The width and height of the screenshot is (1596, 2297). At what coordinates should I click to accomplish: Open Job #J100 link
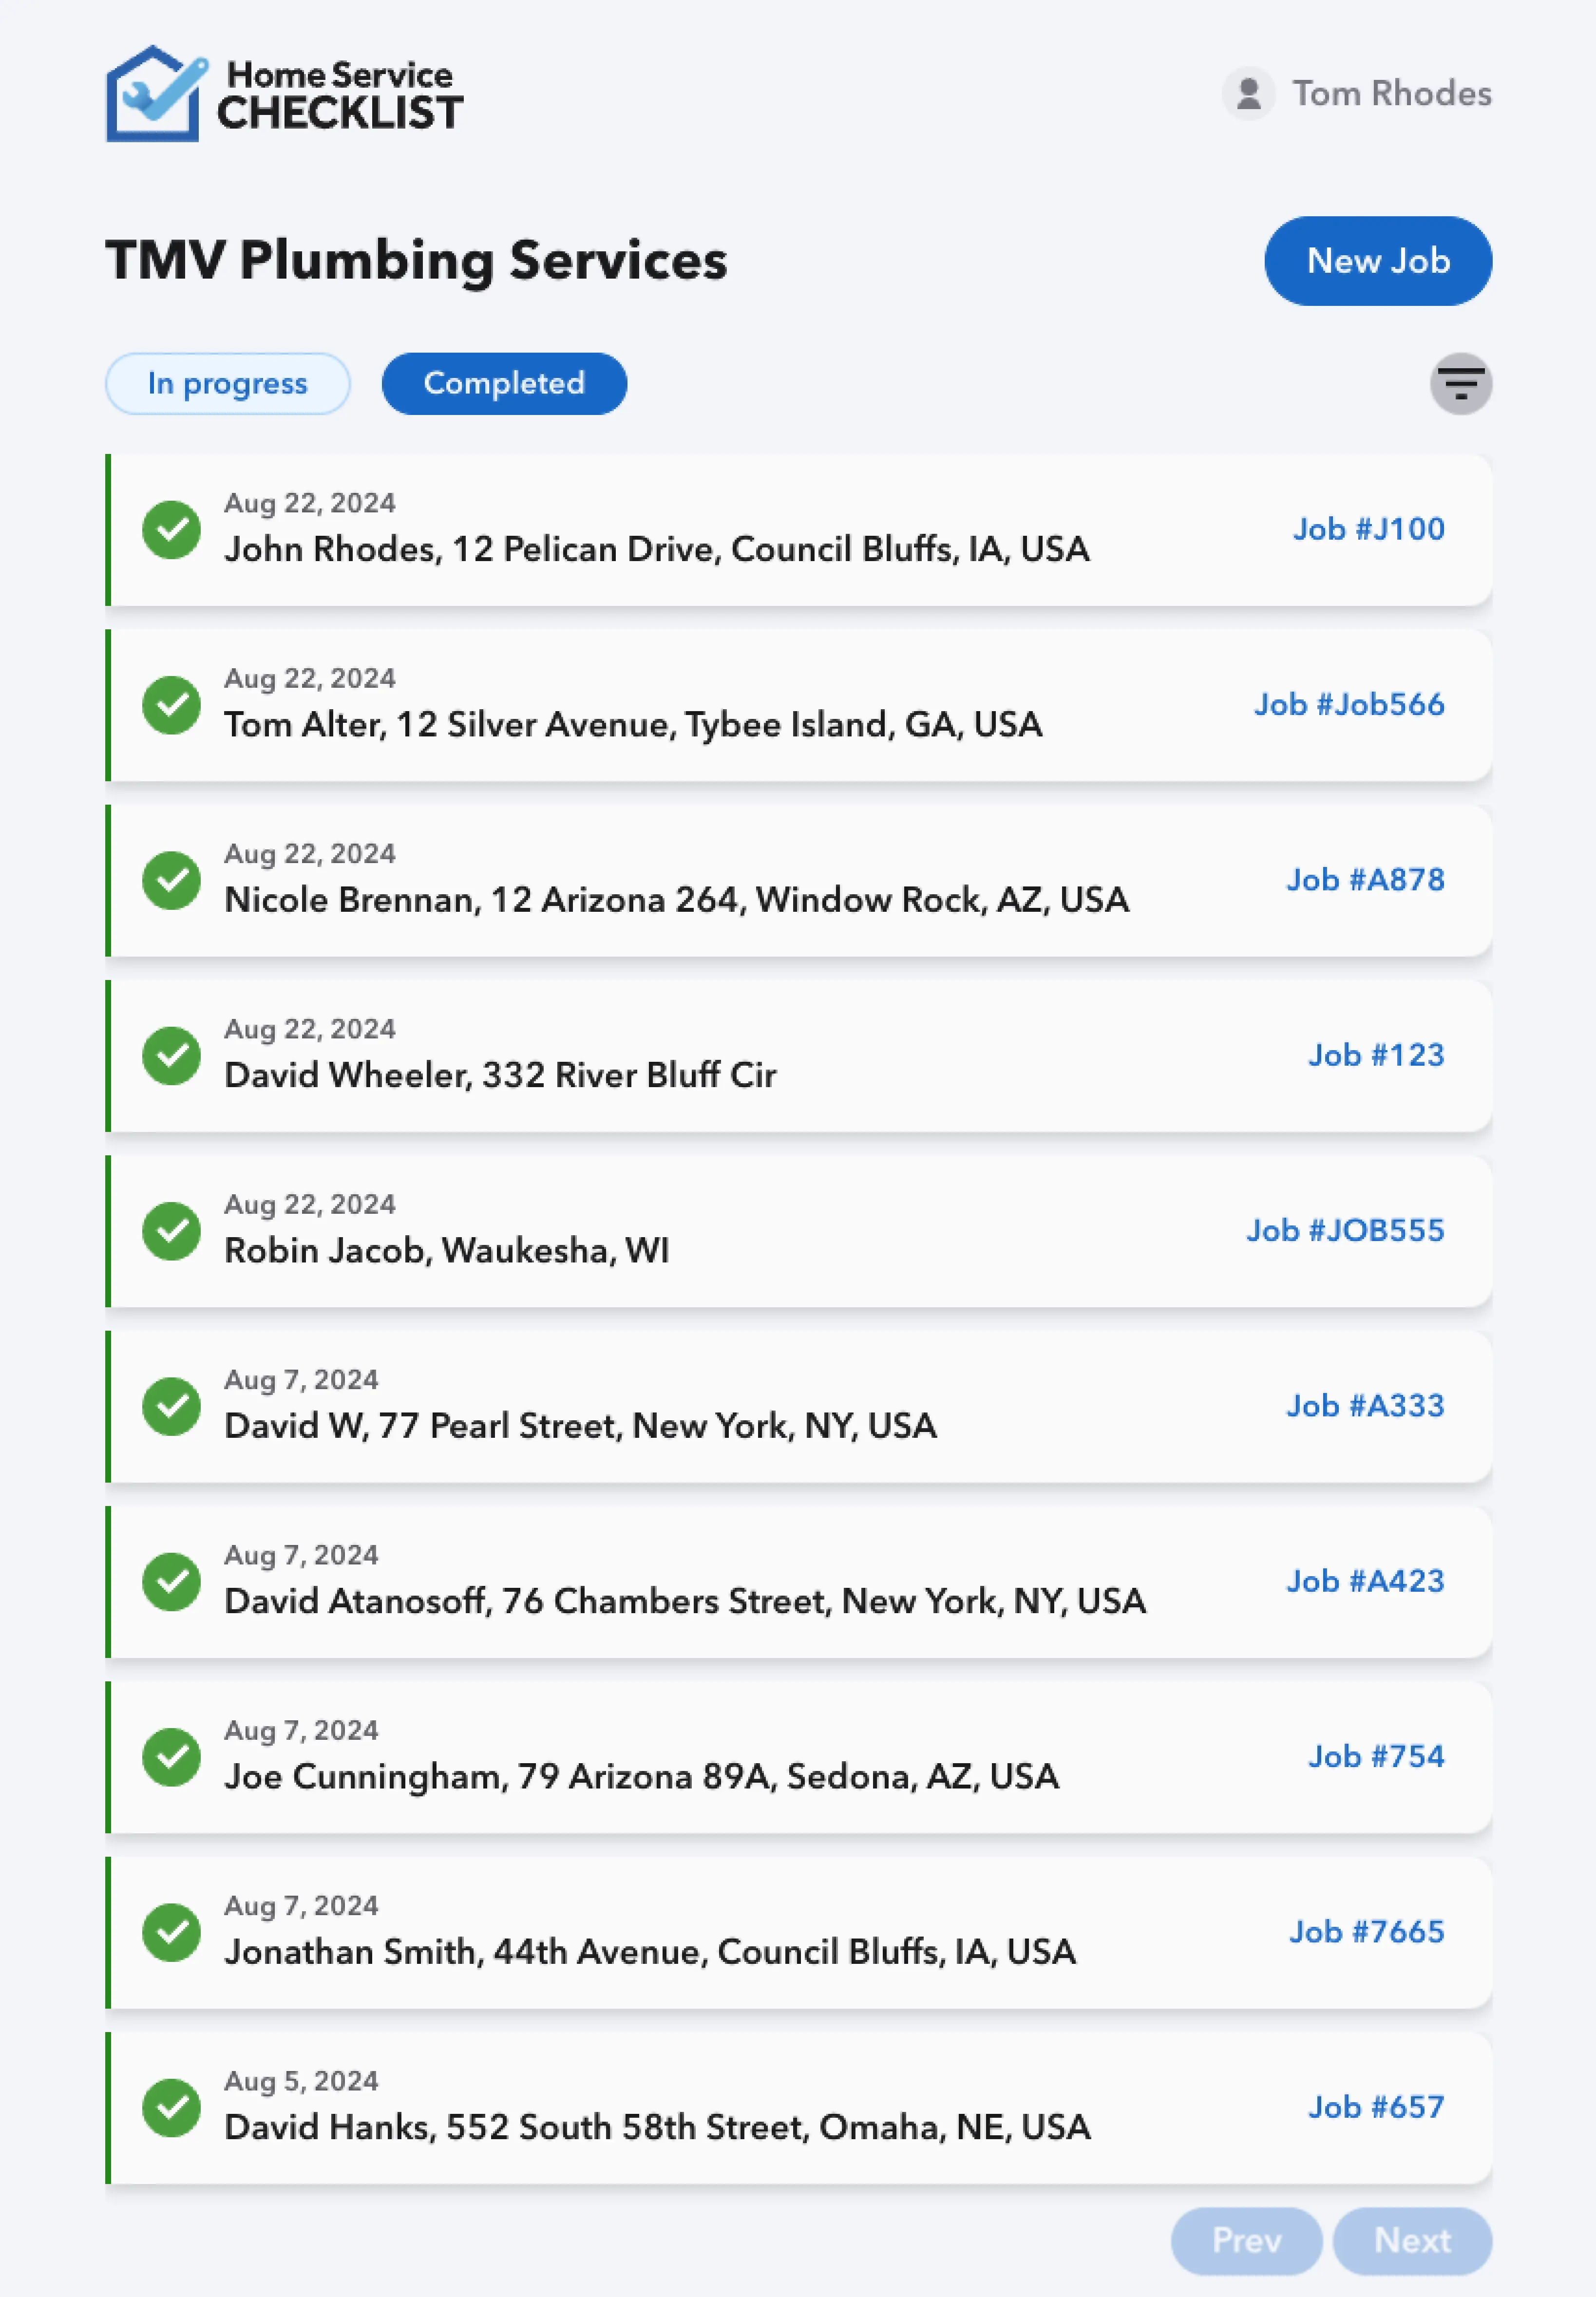(1368, 529)
